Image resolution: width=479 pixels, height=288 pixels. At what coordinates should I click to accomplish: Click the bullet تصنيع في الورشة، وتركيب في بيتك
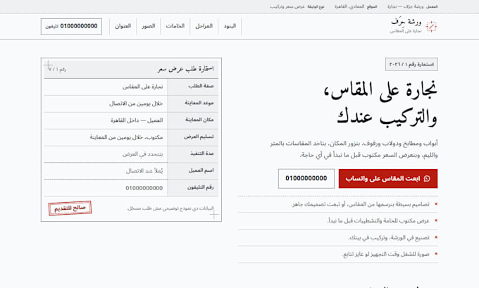(389, 237)
